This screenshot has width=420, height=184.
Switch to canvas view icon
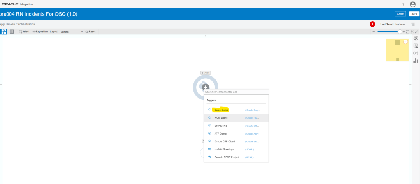pos(4,31)
